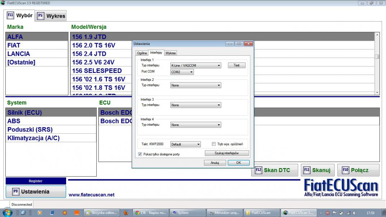Choose [Ostatnie] in the Marka list
Image resolution: width=386 pixels, height=217 pixels.
pyautogui.click(x=37, y=62)
